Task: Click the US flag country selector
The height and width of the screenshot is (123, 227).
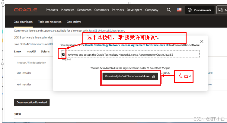Action: pyautogui.click(x=179, y=10)
